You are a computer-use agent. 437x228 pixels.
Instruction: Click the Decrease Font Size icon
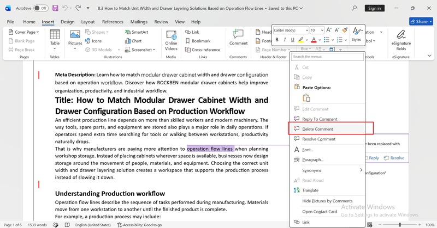click(x=337, y=30)
